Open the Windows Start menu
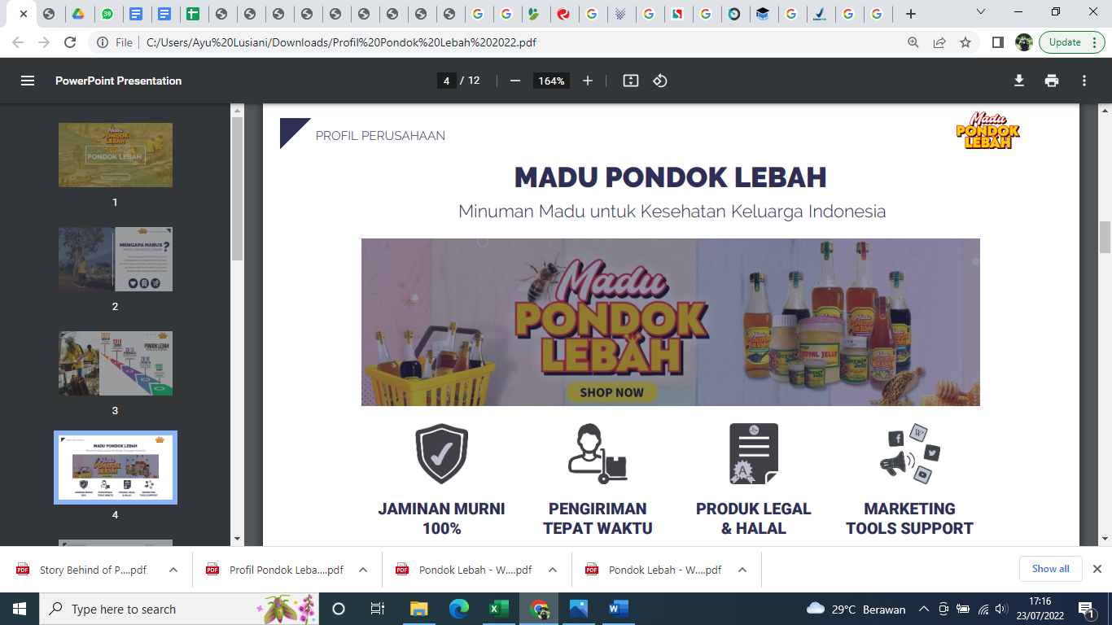 coord(20,609)
